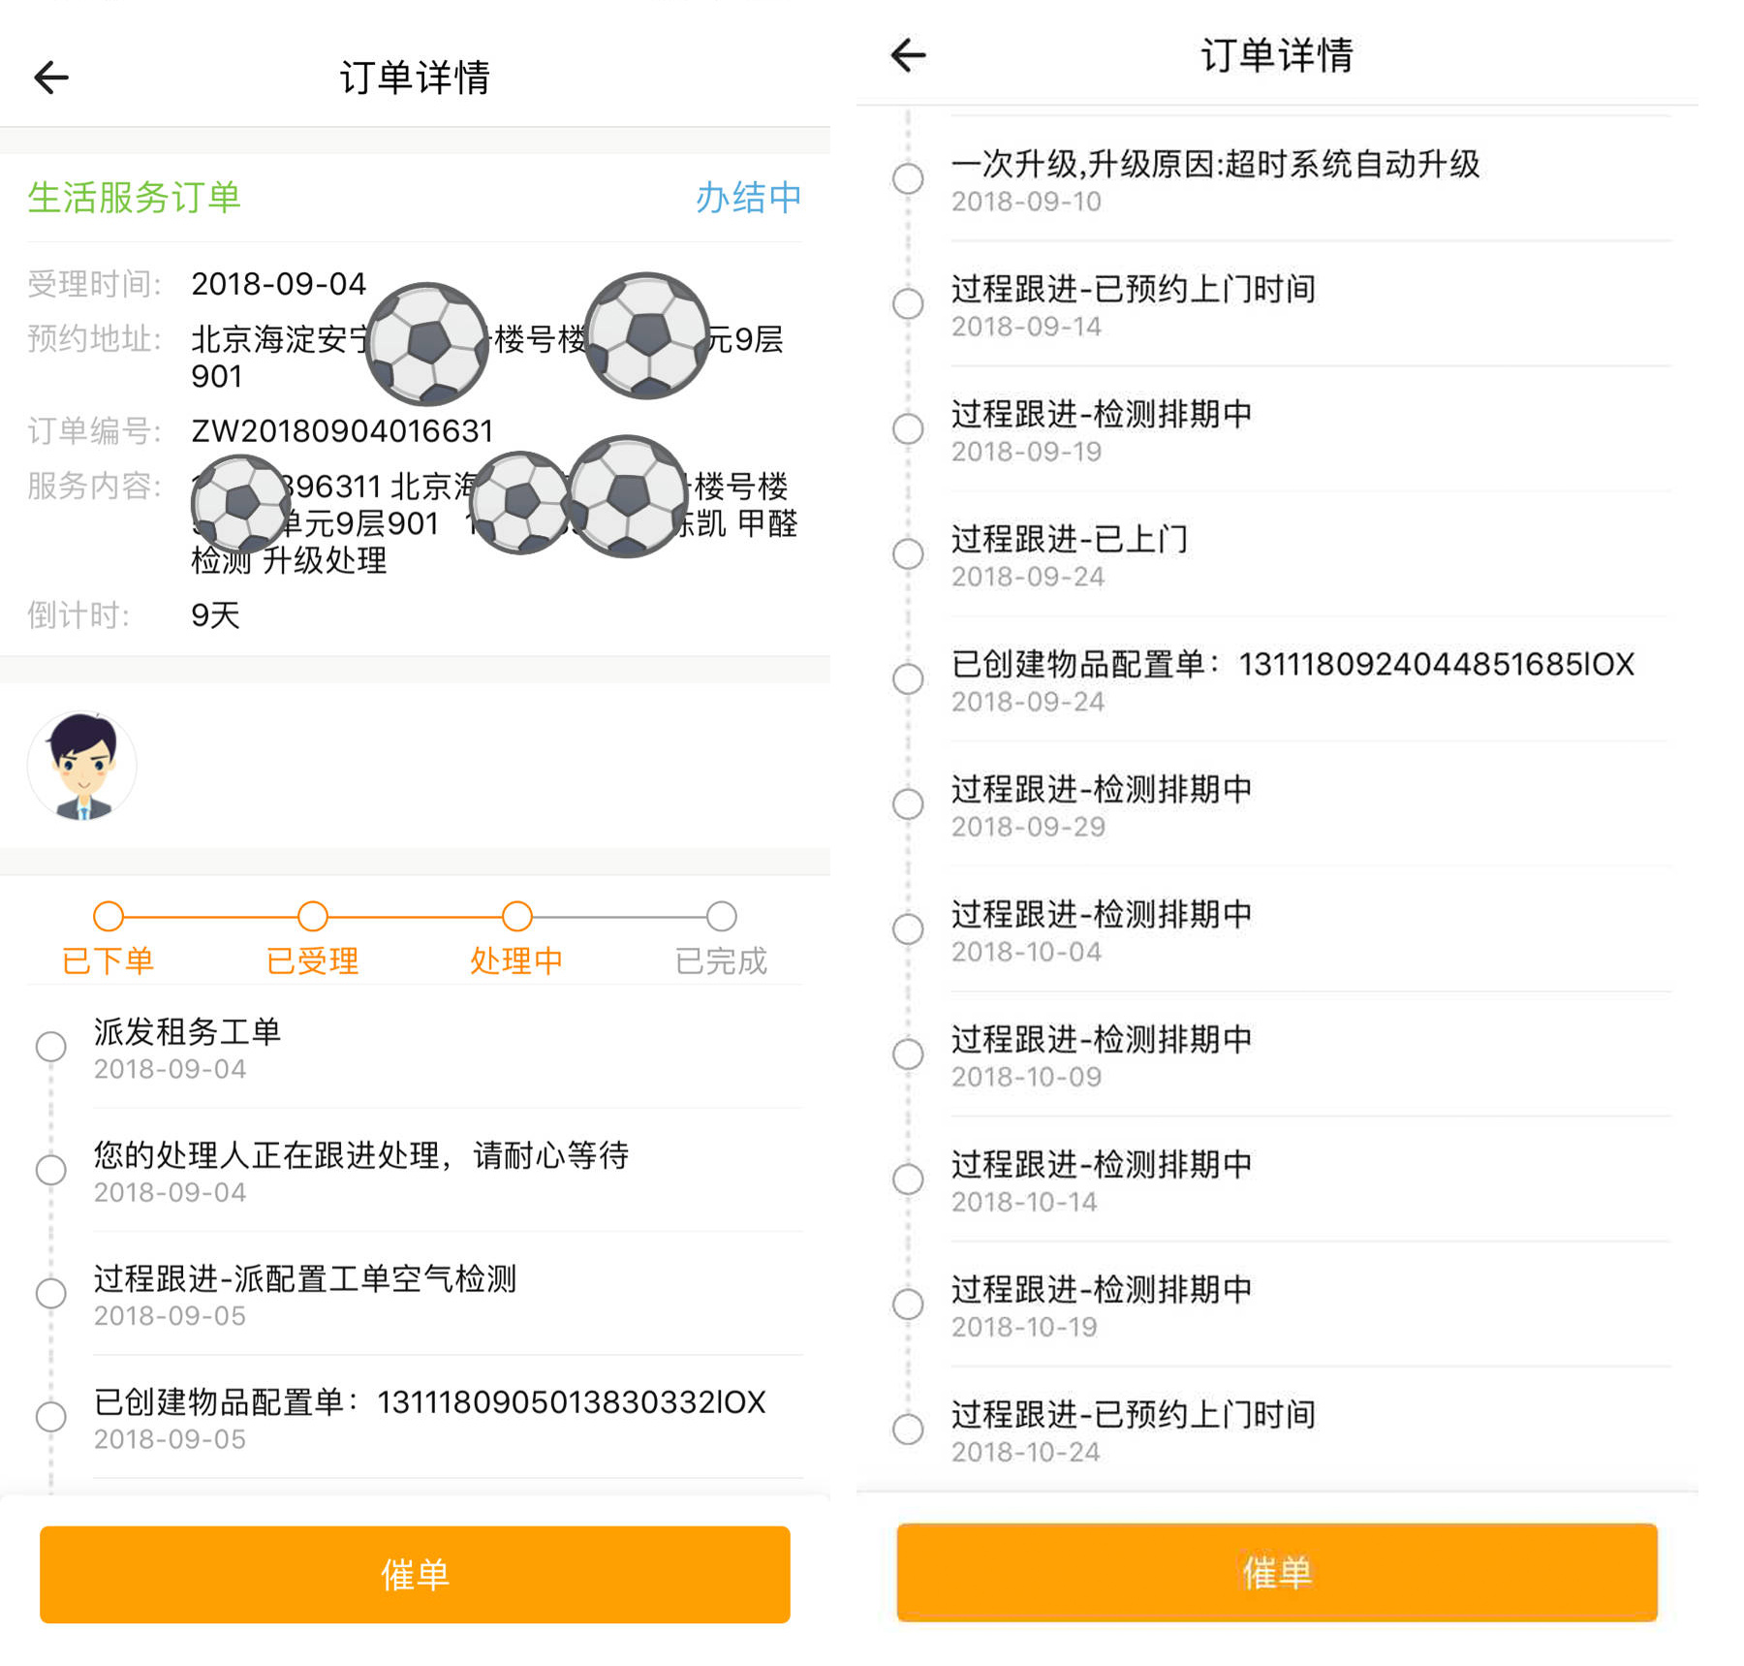
Task: Tap order number ZW20180904016631
Action: coord(342,431)
